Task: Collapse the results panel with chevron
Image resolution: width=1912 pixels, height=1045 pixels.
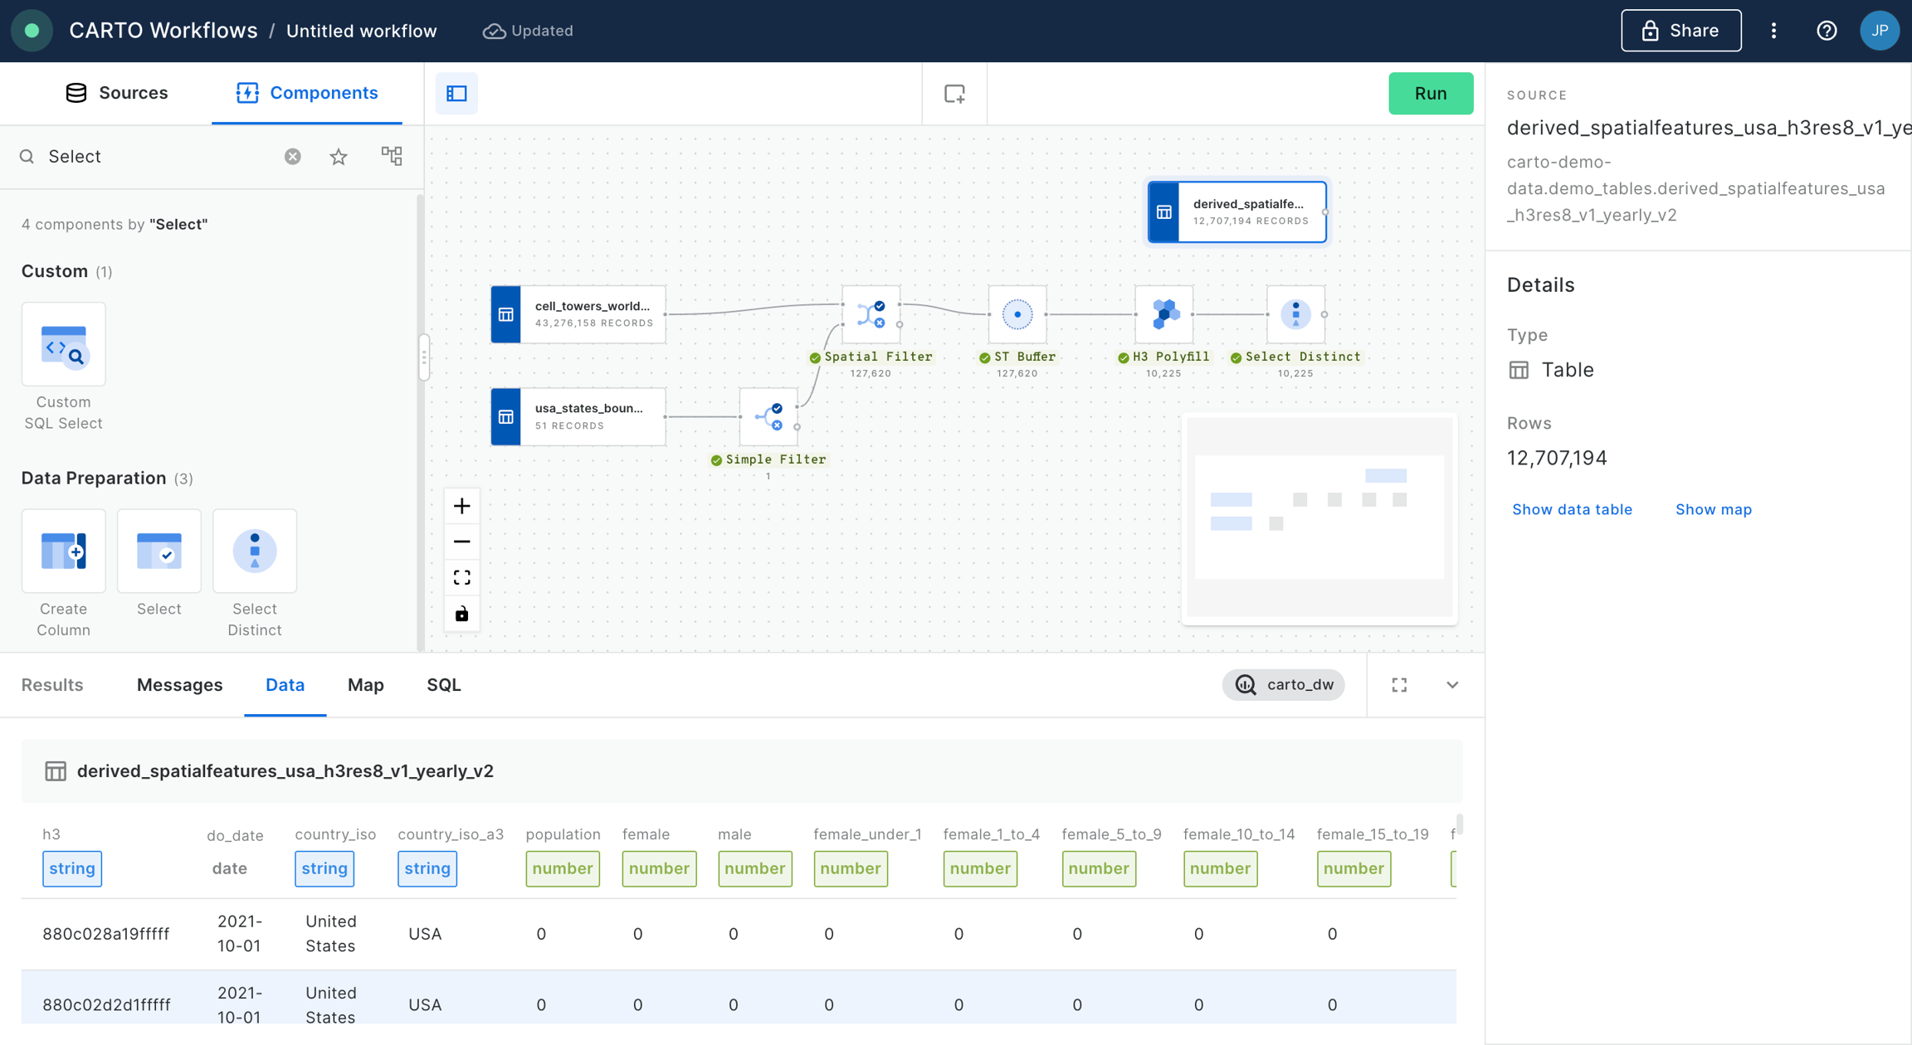Action: pos(1452,685)
